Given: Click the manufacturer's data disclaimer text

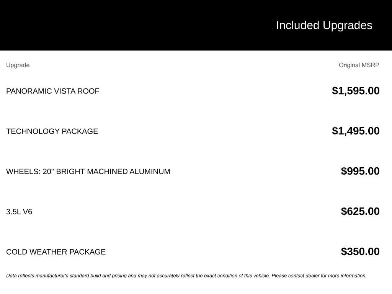Looking at the screenshot, I should point(186,276).
